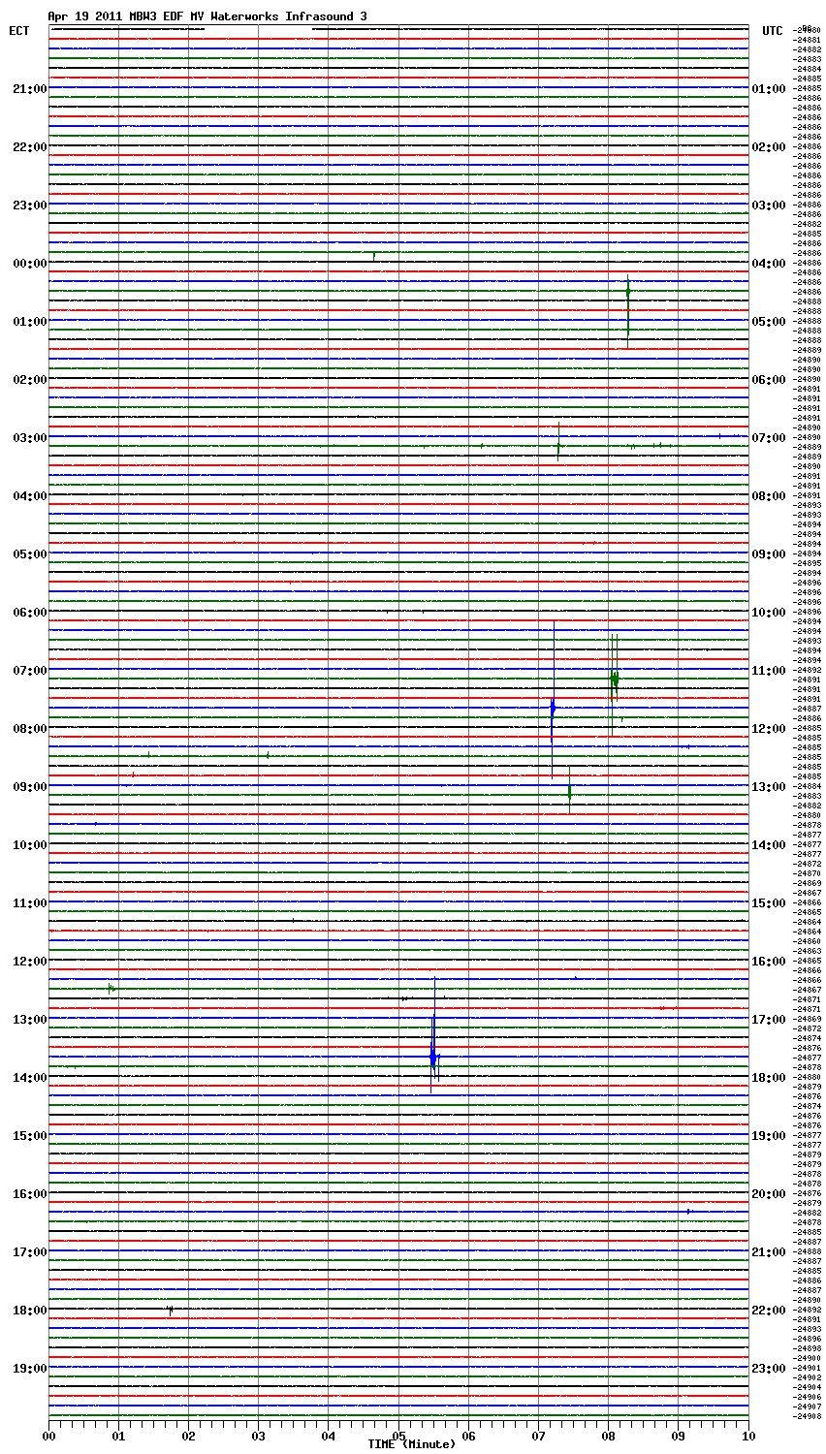Click the green spike just after 09:00 ECT near minute 7

point(569,792)
